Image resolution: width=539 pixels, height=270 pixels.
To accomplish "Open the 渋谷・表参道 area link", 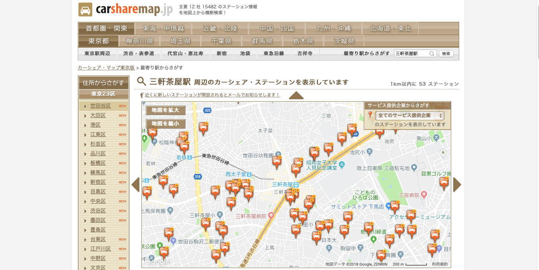I will pyautogui.click(x=139, y=54).
